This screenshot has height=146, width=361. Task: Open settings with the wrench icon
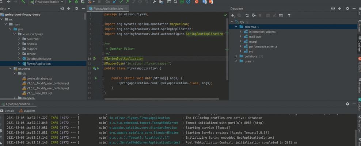pyautogui.click(x=155, y=1)
